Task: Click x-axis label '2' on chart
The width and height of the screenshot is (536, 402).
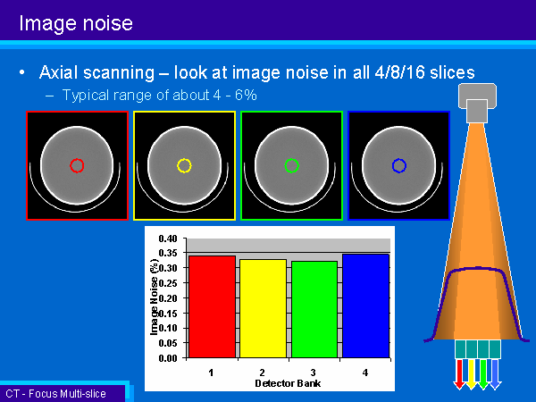Action: [x=262, y=373]
